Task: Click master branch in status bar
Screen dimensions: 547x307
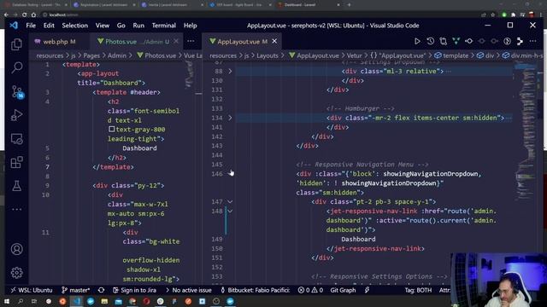Action: pyautogui.click(x=76, y=290)
